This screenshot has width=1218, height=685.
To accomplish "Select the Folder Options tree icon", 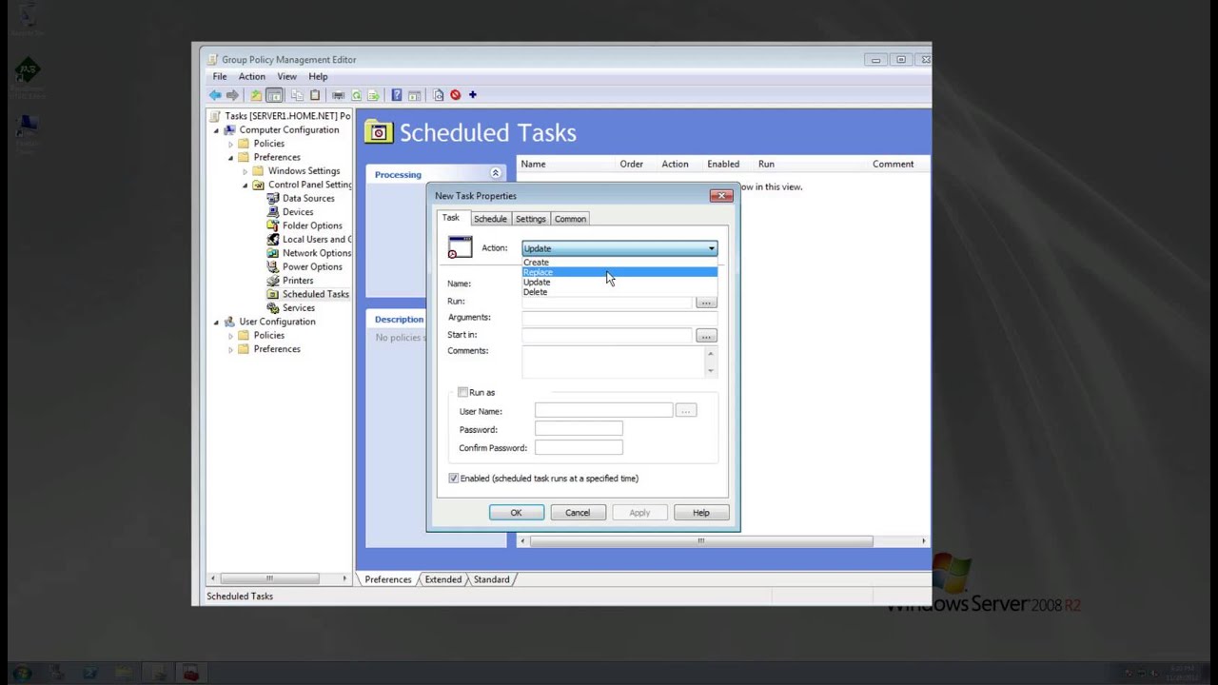I will point(273,225).
